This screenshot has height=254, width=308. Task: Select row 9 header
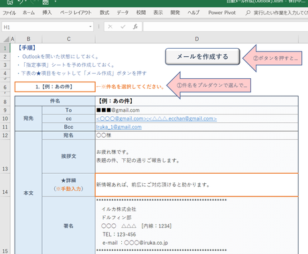point(5,110)
